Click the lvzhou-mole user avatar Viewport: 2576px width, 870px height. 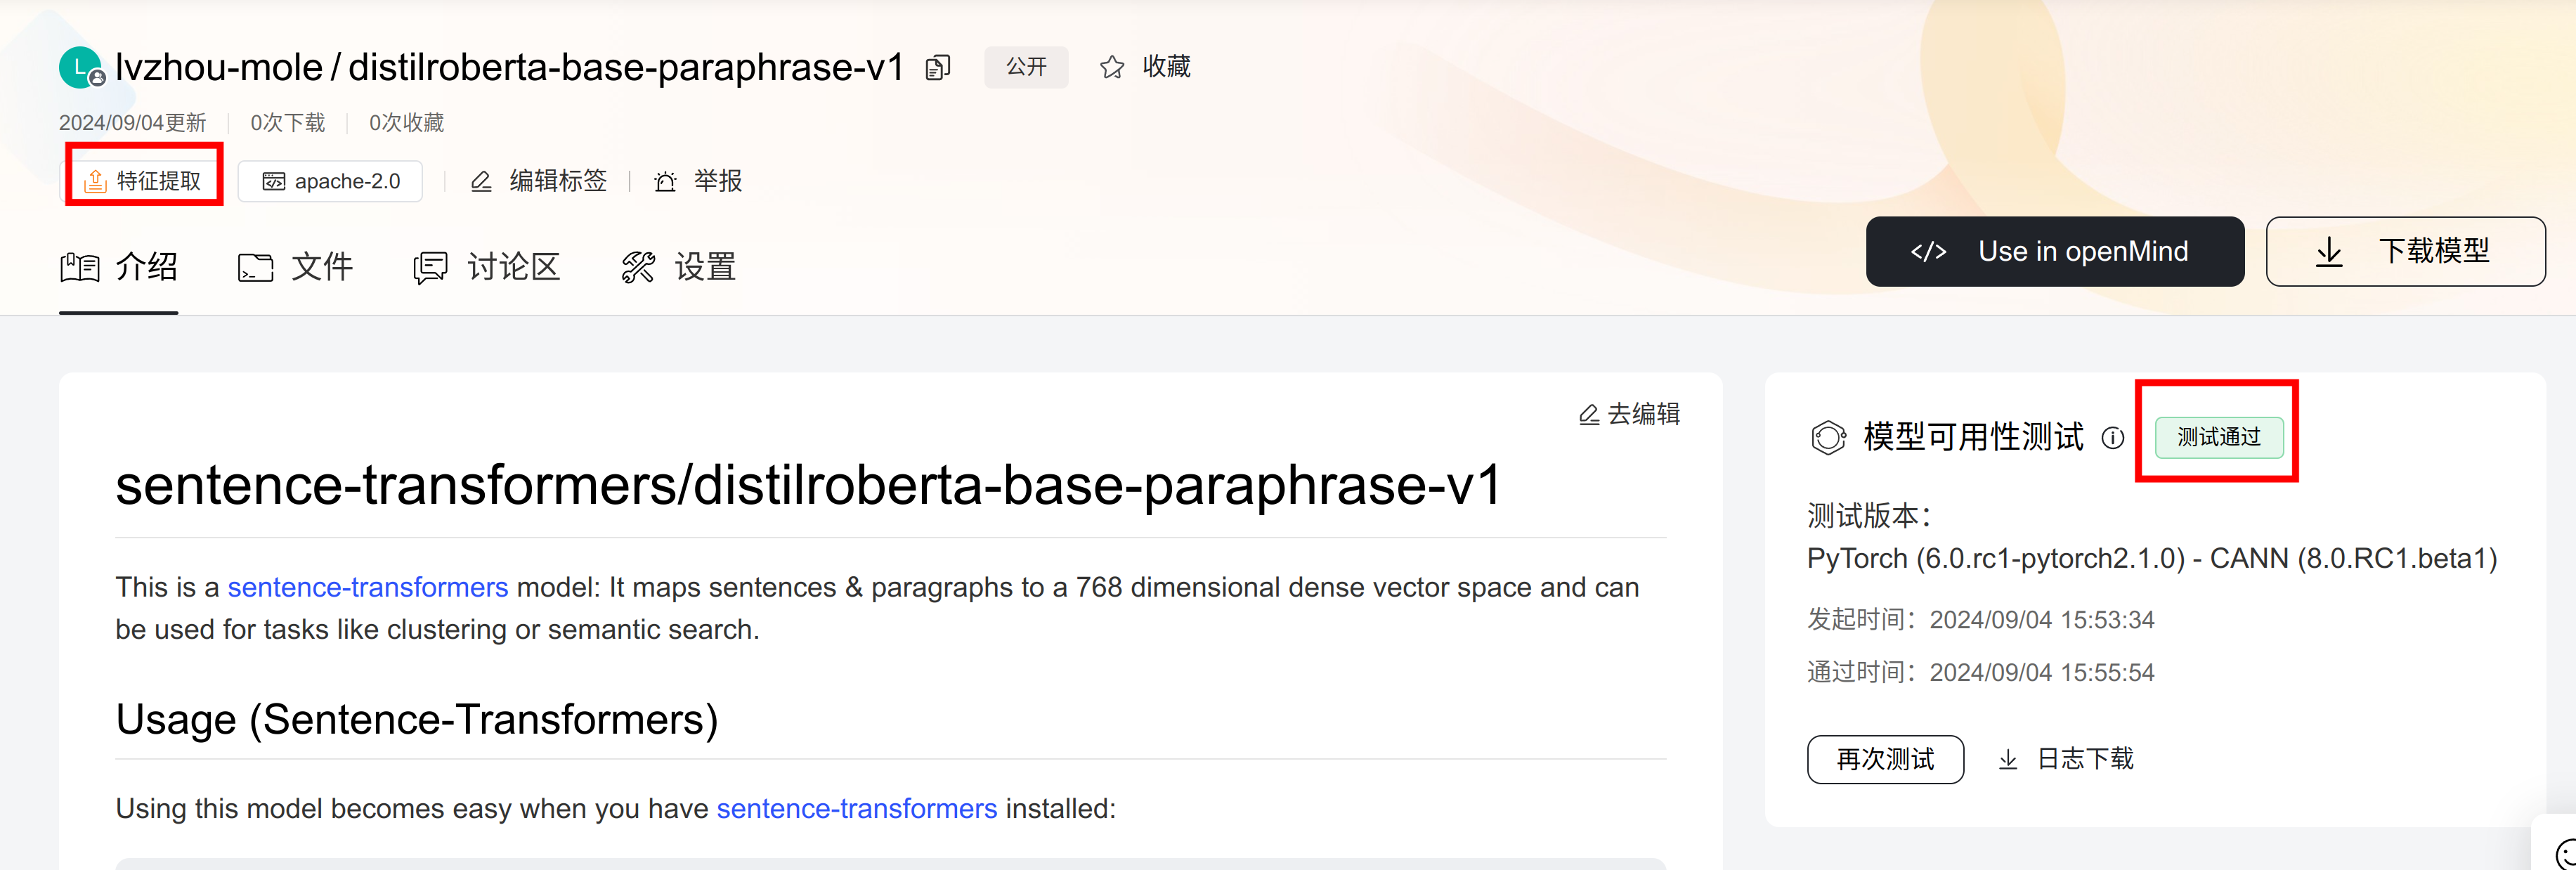(x=81, y=68)
